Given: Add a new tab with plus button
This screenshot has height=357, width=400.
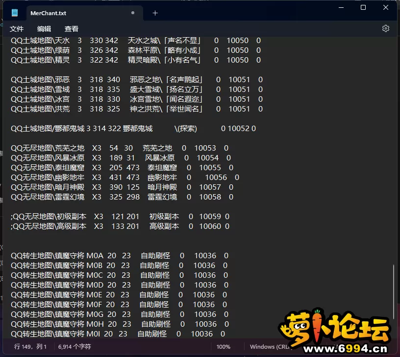Looking at the screenshot, I should pos(155,13).
